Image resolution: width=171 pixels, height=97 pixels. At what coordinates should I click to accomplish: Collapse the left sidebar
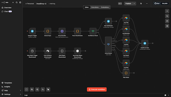(x=20, y=3)
